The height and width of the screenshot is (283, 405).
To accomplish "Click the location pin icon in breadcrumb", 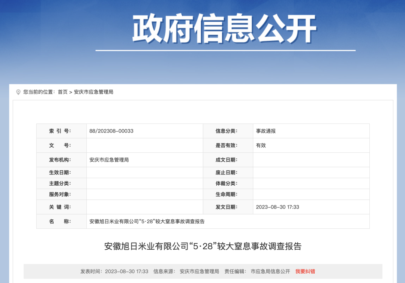I will point(18,92).
